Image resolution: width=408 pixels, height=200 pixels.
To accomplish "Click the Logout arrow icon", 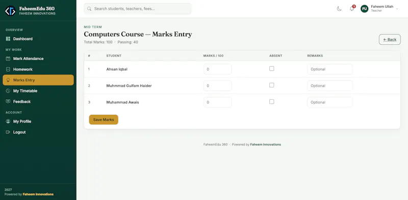I will tap(8, 132).
